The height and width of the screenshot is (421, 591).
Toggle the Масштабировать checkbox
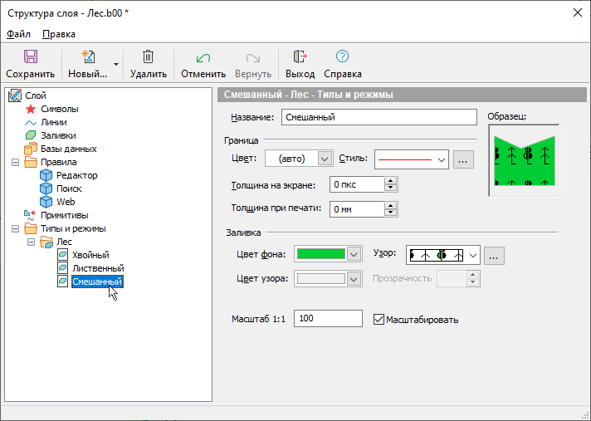pyautogui.click(x=379, y=319)
